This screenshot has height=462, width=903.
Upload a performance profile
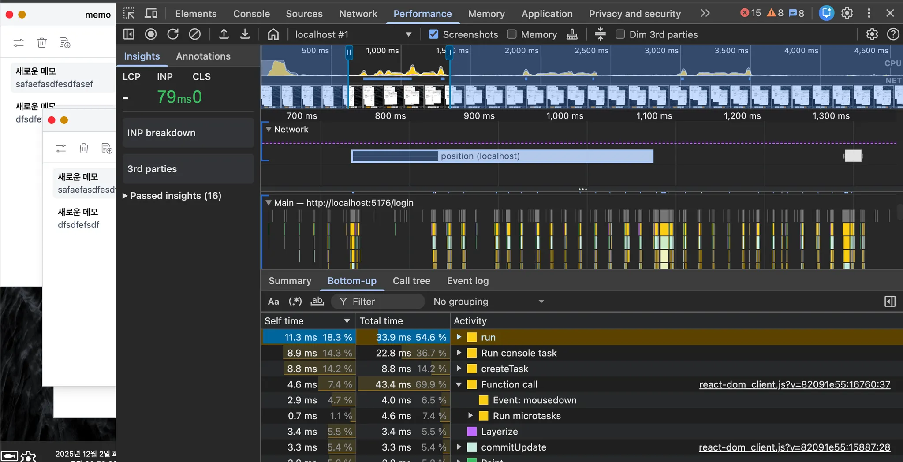click(x=224, y=34)
